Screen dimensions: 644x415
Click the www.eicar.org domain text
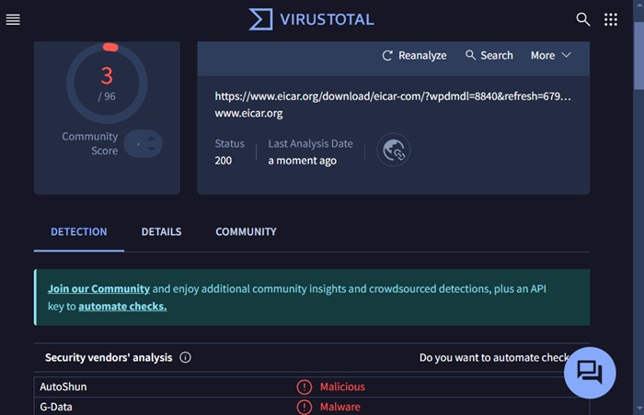click(x=248, y=113)
